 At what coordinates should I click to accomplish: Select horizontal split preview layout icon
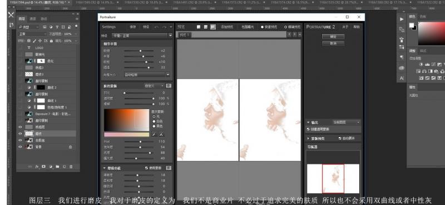pyautogui.click(x=206, y=27)
